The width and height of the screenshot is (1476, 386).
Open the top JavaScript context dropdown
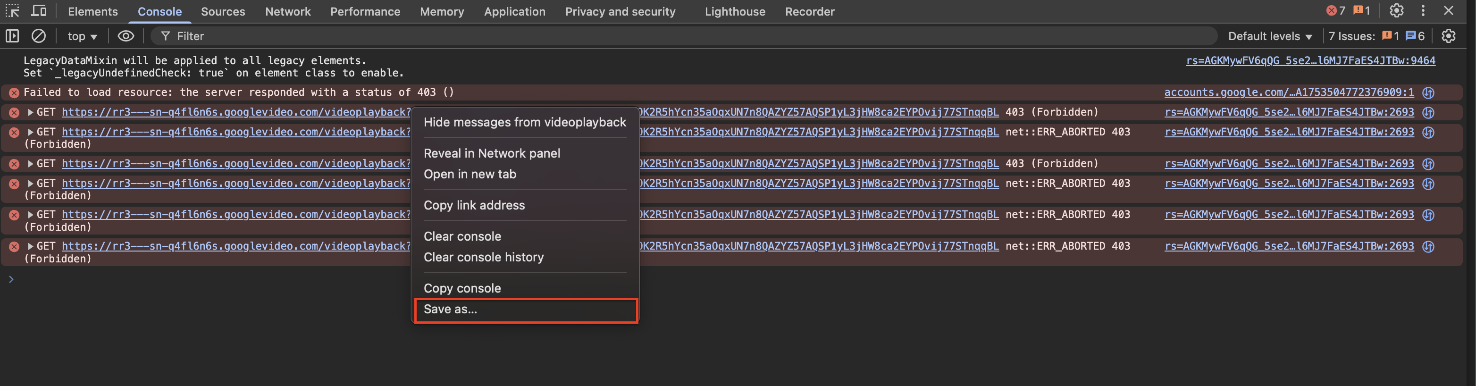click(x=82, y=36)
